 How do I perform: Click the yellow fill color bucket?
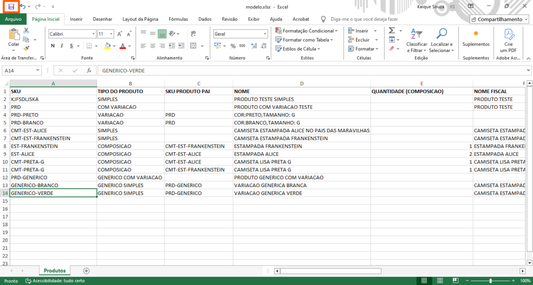(107, 46)
